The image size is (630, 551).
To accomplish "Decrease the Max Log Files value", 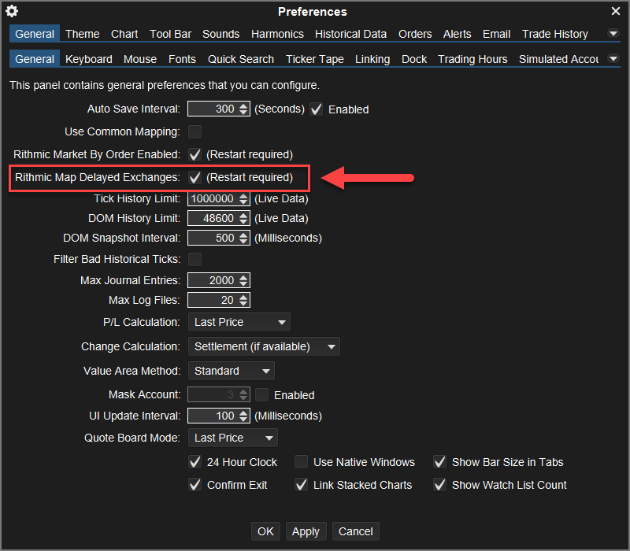I will pyautogui.click(x=244, y=304).
